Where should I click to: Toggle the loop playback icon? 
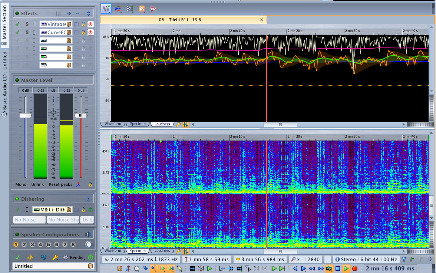coord(329,269)
